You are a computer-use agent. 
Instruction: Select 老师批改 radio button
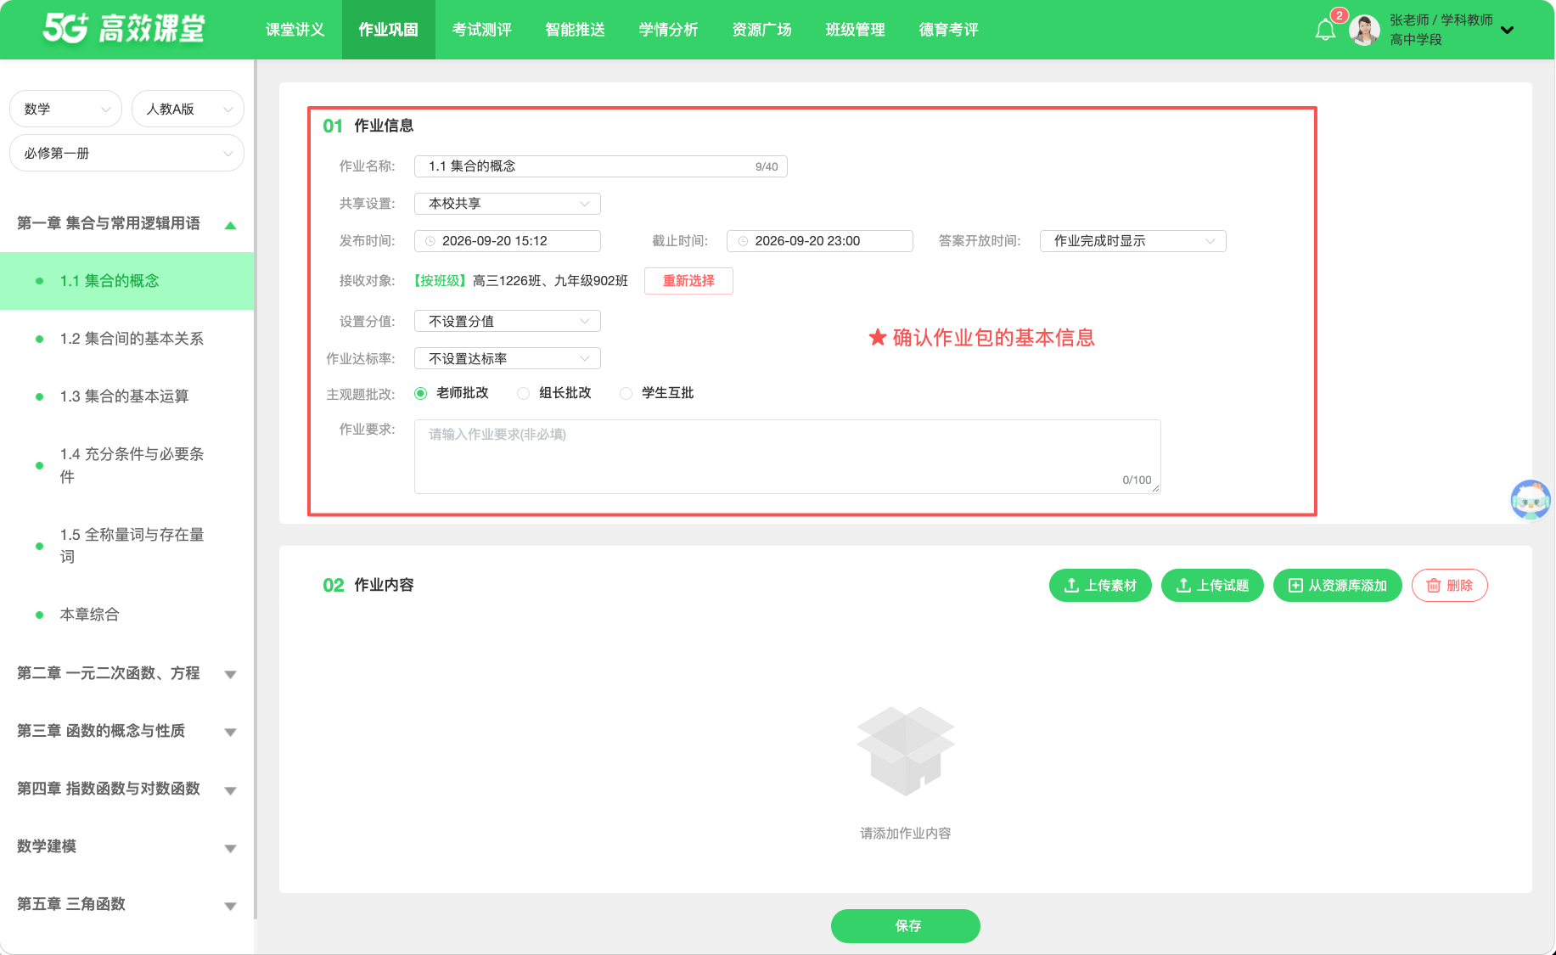click(x=420, y=393)
